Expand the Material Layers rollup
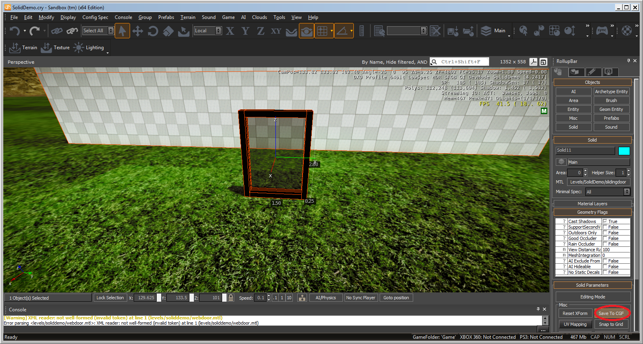643x344 pixels. point(593,204)
